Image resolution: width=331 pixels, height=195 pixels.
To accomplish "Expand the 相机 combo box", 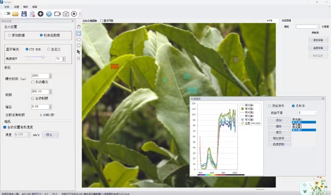I will point(307,26).
